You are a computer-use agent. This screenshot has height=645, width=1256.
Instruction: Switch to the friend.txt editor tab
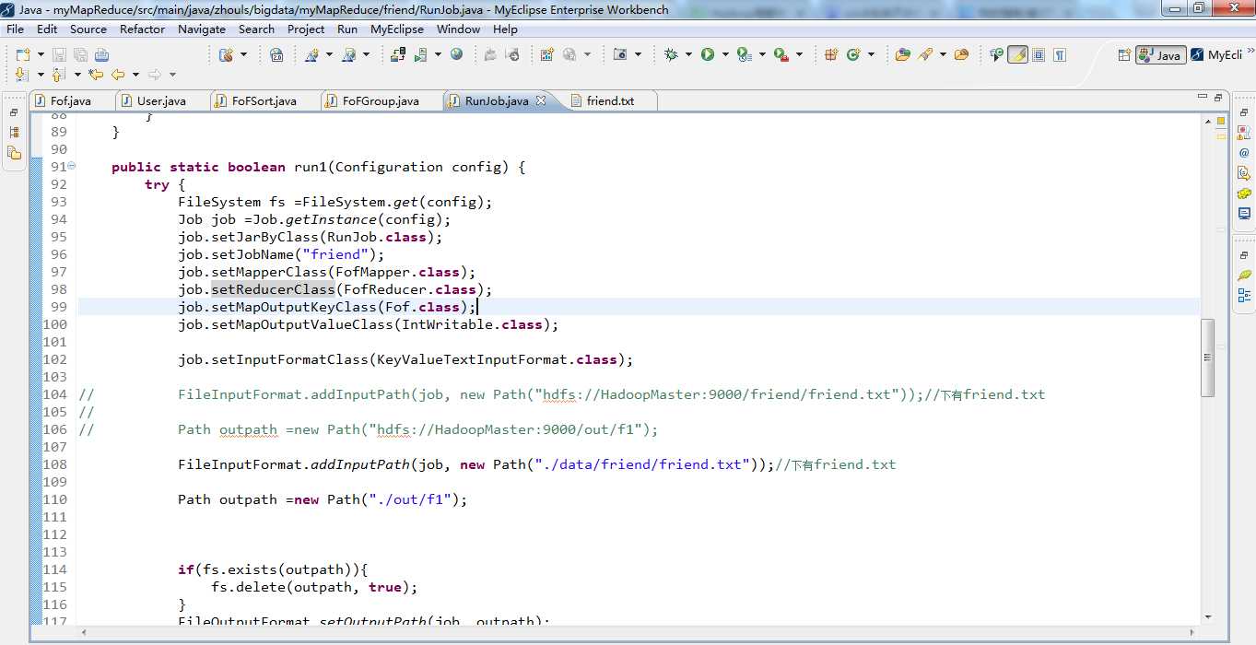(610, 100)
